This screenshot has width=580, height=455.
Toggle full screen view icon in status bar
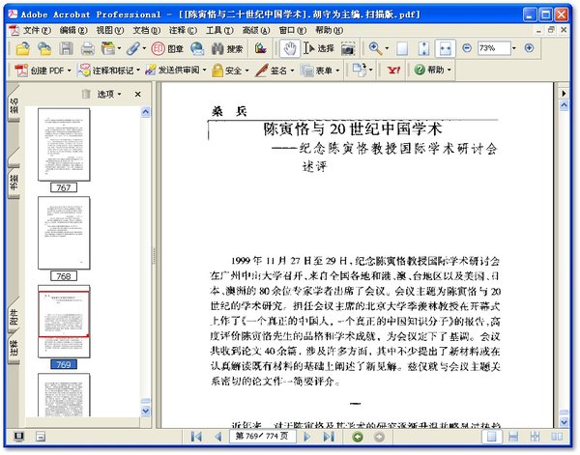19,437
